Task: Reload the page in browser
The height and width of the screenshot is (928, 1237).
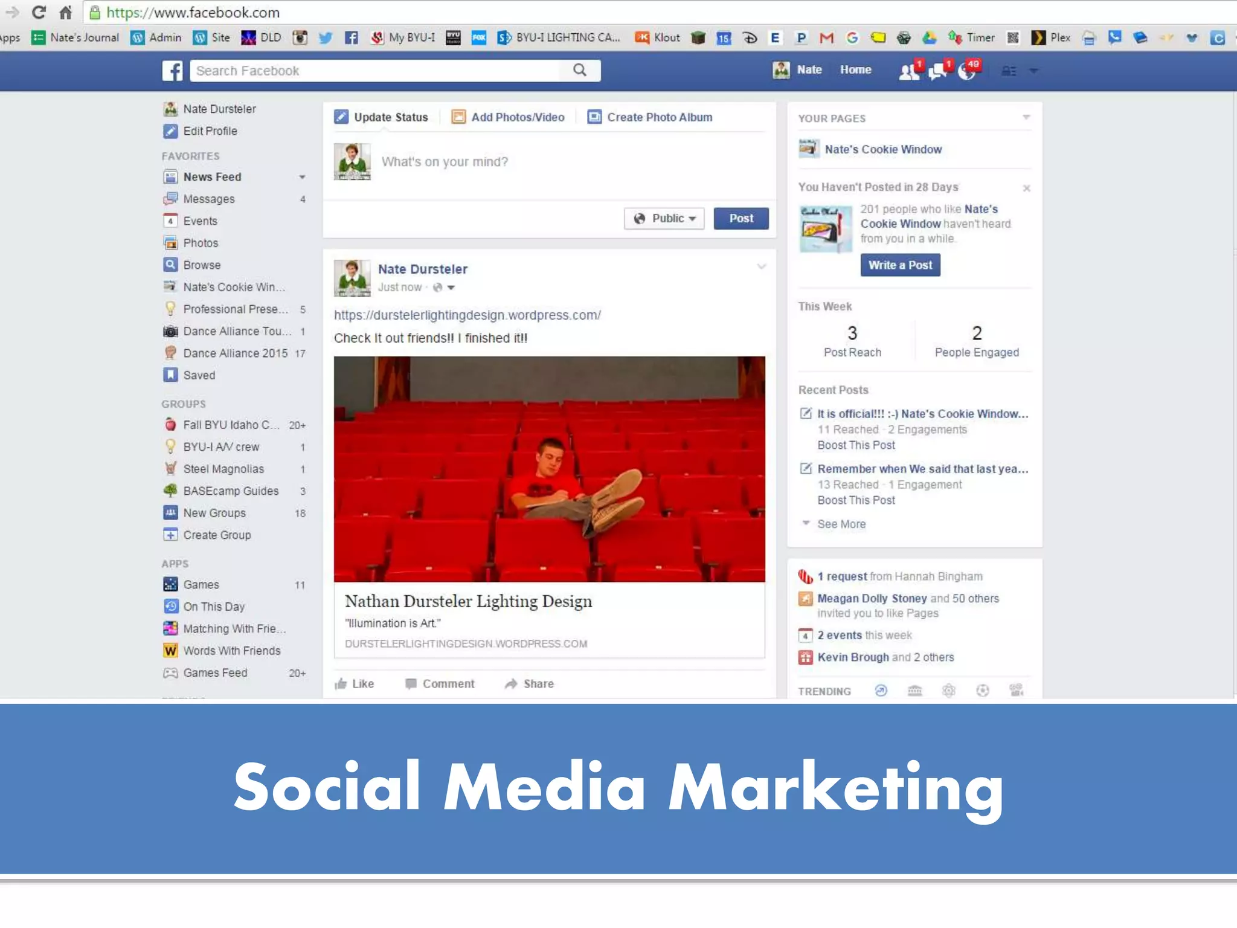Action: pyautogui.click(x=39, y=12)
